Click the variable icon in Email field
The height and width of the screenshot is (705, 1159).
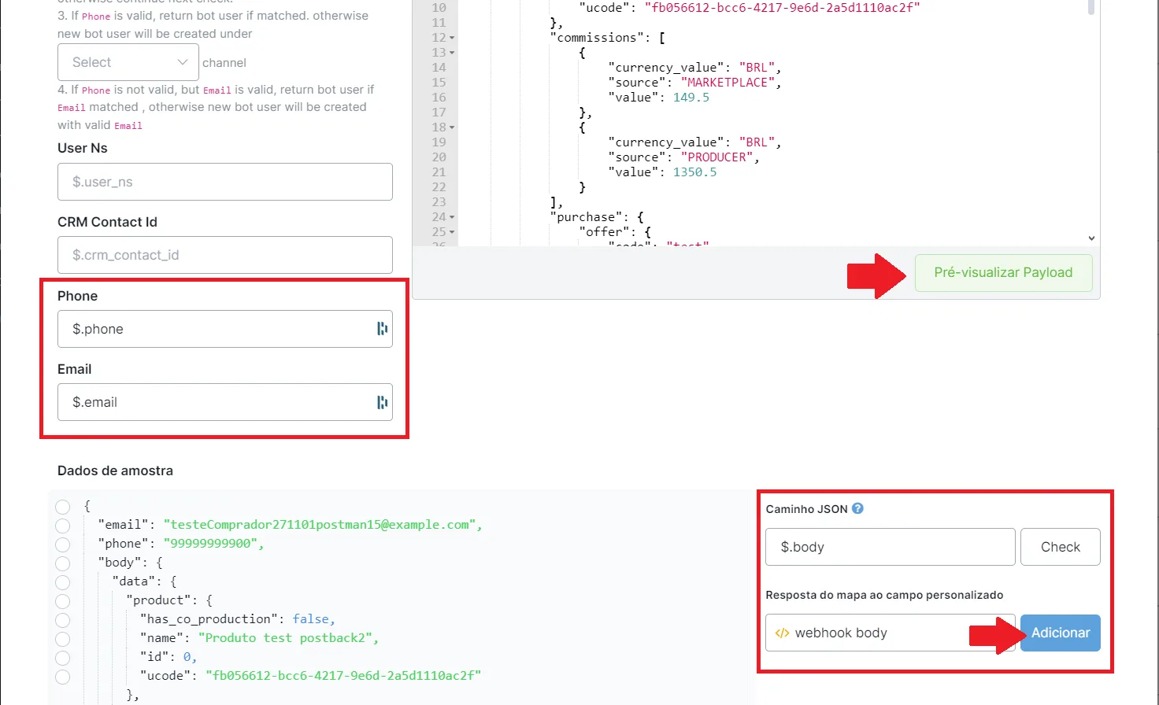382,402
